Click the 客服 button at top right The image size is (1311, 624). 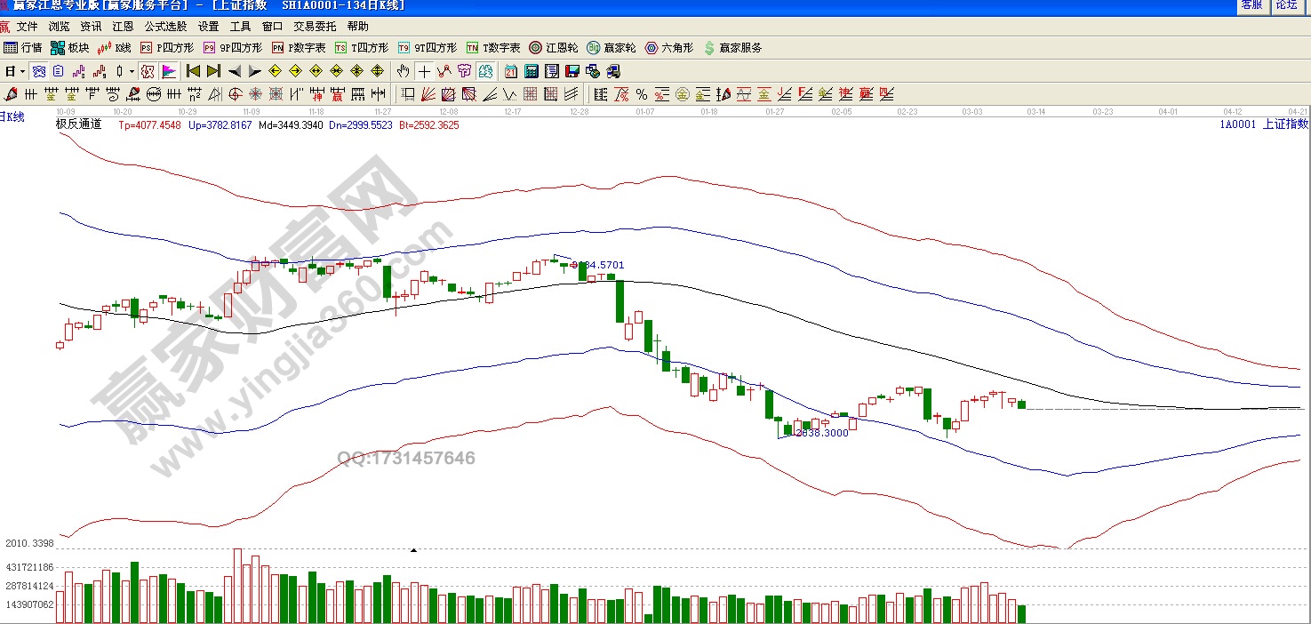pyautogui.click(x=1251, y=5)
